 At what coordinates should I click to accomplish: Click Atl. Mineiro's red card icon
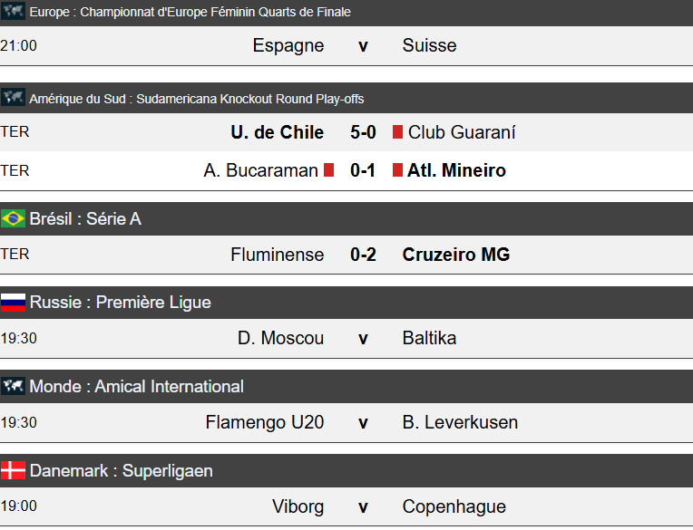pos(397,170)
